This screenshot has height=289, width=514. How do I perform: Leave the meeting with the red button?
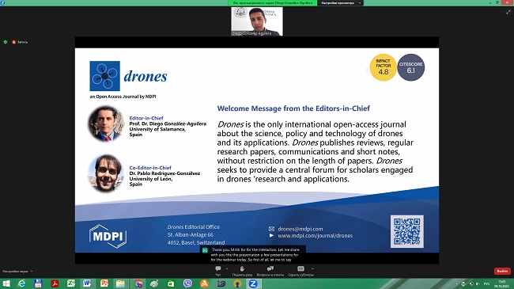502,271
